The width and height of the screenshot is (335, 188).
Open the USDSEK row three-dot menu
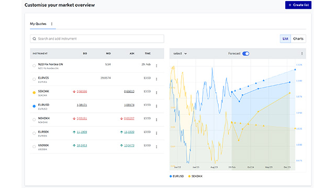pos(157,147)
